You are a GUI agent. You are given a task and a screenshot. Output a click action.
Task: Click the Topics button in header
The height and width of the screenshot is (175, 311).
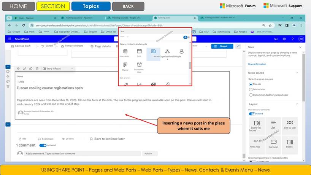pos(91,6)
